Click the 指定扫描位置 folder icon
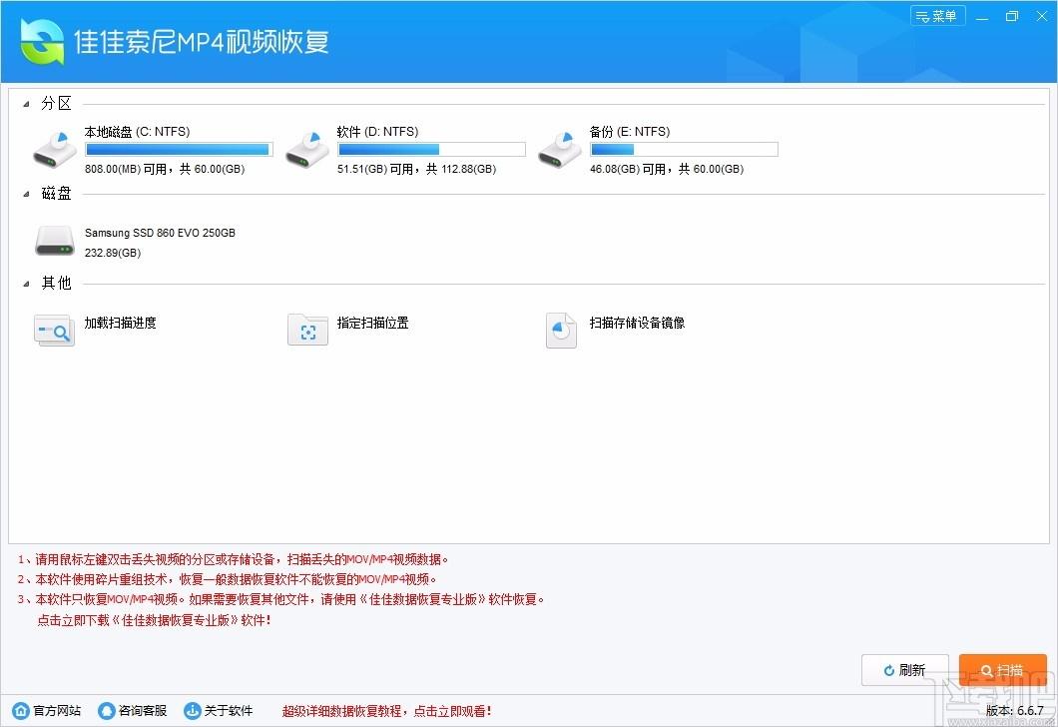This screenshot has height=727, width=1058. click(x=307, y=330)
